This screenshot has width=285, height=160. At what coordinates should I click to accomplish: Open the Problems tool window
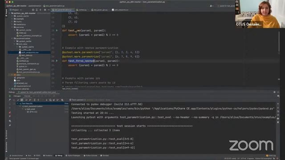click(48, 156)
